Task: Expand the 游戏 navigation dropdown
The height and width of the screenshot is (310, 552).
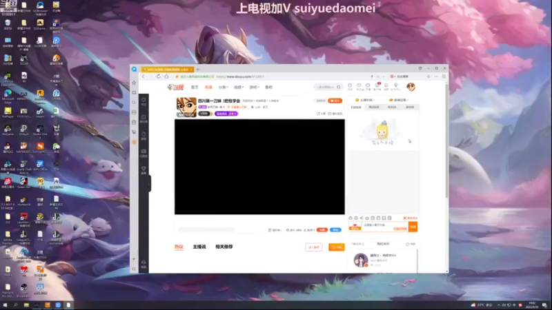Action: point(254,87)
